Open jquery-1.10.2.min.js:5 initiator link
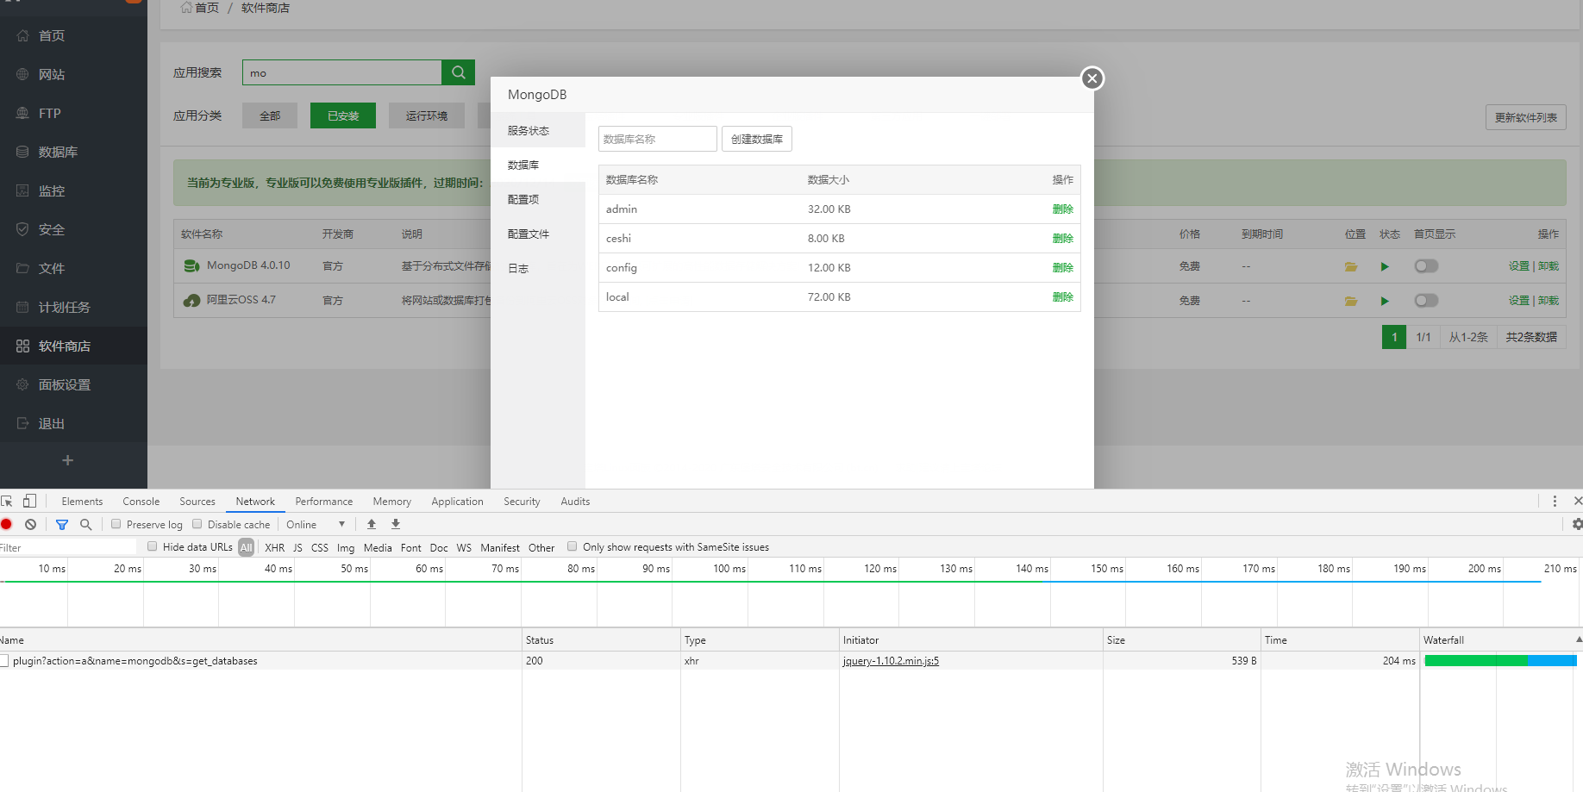This screenshot has width=1583, height=792. (x=891, y=661)
